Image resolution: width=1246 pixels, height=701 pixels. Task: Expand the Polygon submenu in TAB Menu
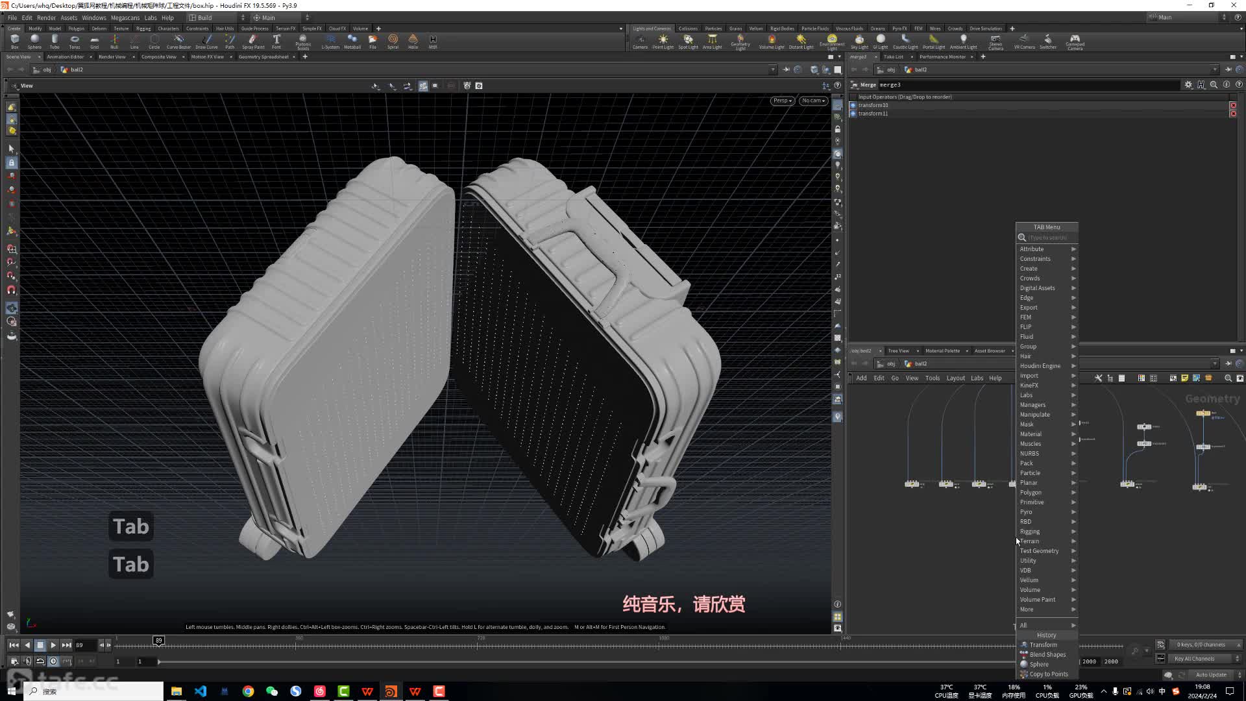1047,493
